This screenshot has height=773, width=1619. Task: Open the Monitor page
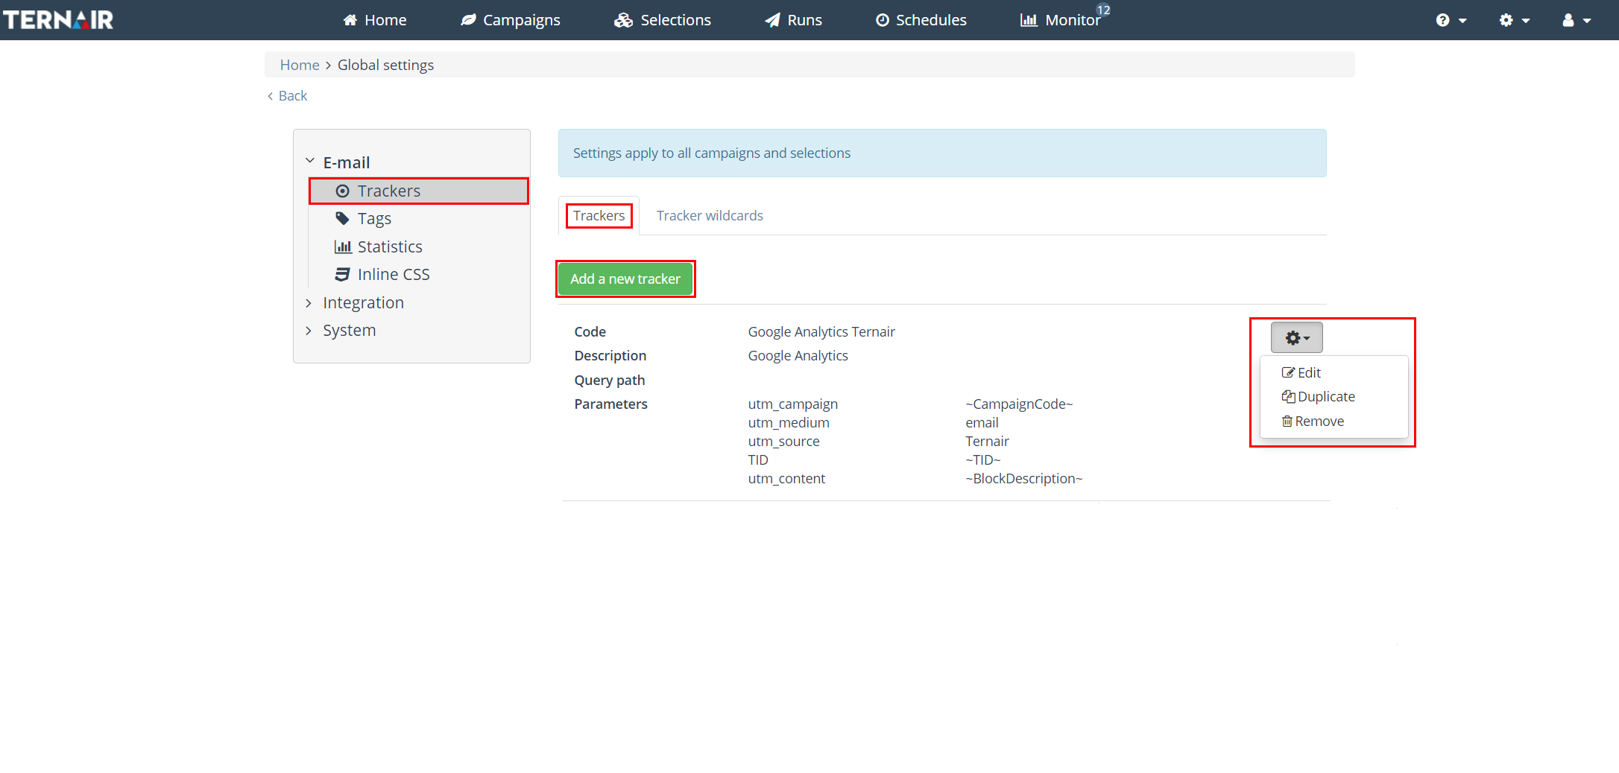click(1061, 20)
